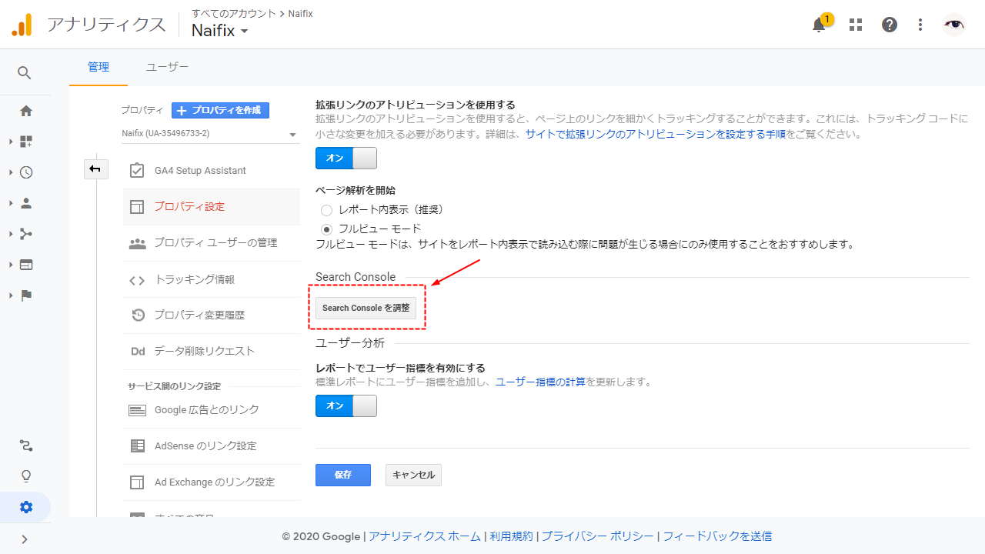Open the notifications bell
The image size is (985, 554).
click(819, 25)
